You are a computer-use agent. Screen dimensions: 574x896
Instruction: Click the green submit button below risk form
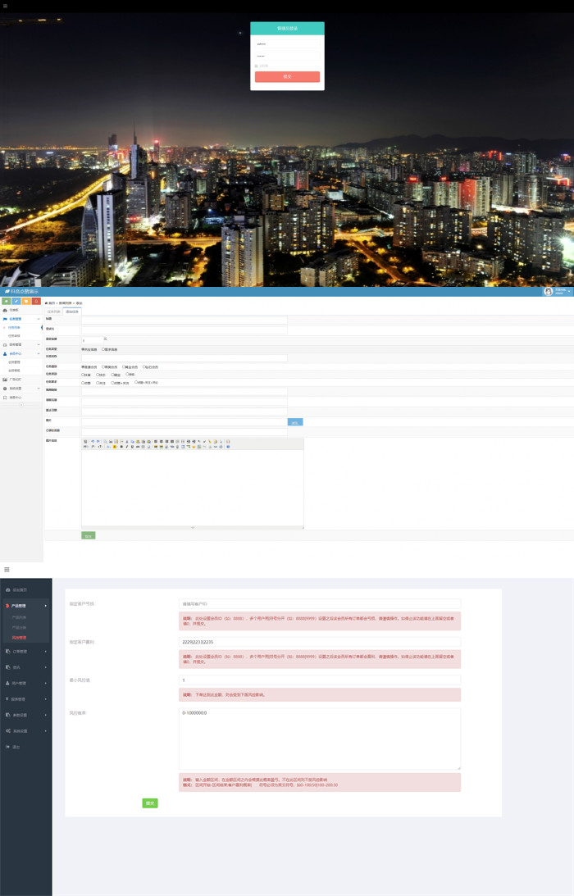click(x=150, y=803)
